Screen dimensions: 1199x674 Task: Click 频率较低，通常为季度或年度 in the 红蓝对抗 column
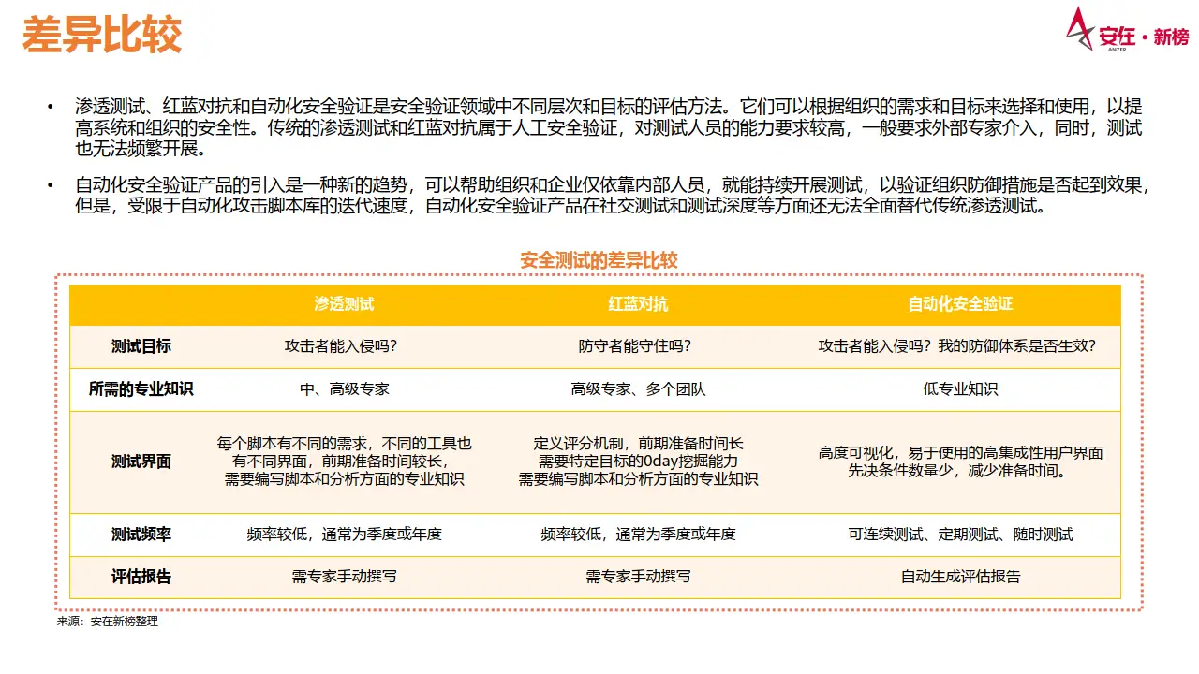[638, 534]
